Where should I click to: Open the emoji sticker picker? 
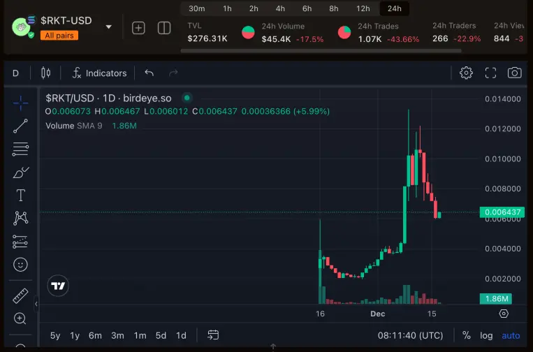point(20,264)
